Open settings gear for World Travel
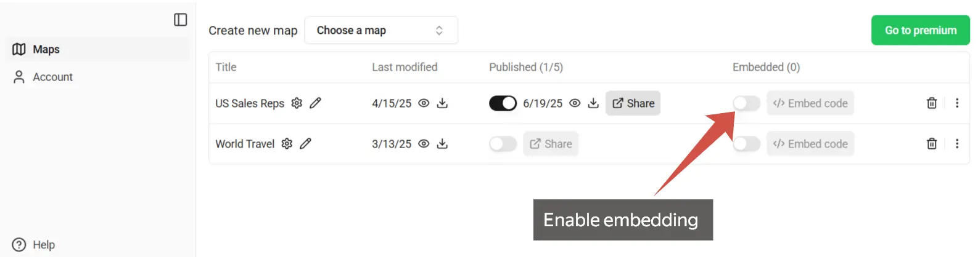Screen dimensions: 978x257 287,144
